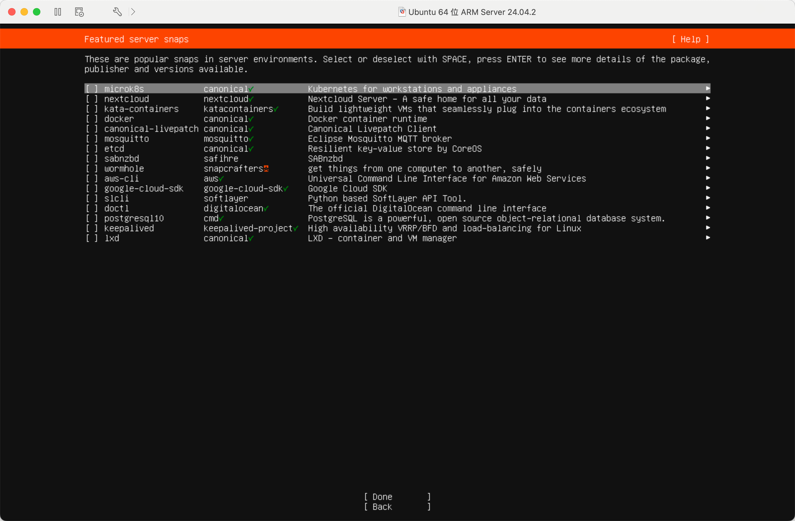Click the red starred-publisher badge after snapcrafters
795x521 pixels.
pos(266,168)
